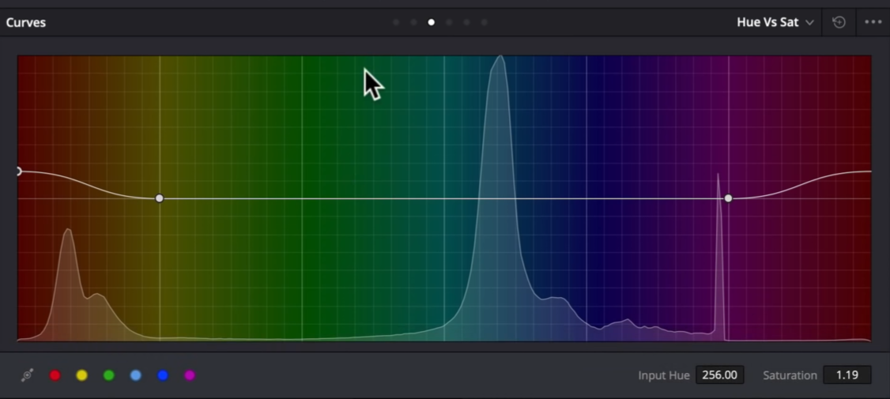Select the curve control point at left edge
Image resolution: width=890 pixels, height=399 pixels.
[x=18, y=171]
